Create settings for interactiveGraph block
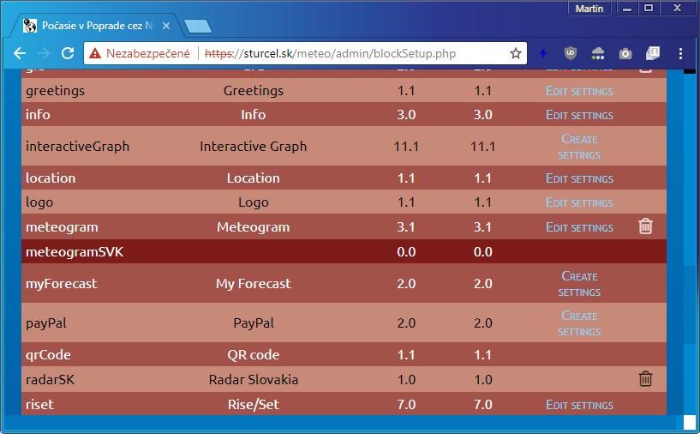The height and width of the screenshot is (434, 700). pos(579,147)
